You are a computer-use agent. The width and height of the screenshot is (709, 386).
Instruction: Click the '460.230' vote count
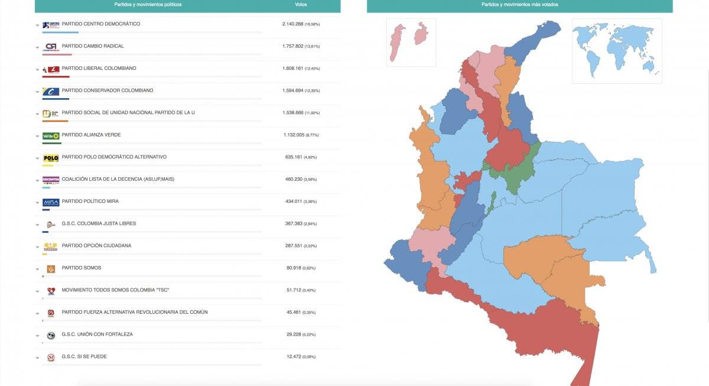coord(295,179)
